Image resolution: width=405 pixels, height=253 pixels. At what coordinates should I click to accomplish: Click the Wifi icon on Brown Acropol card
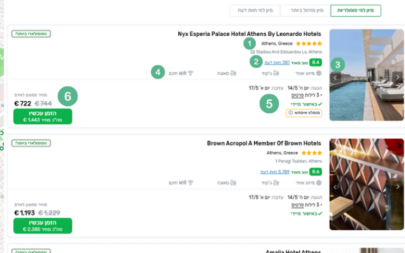[191, 182]
